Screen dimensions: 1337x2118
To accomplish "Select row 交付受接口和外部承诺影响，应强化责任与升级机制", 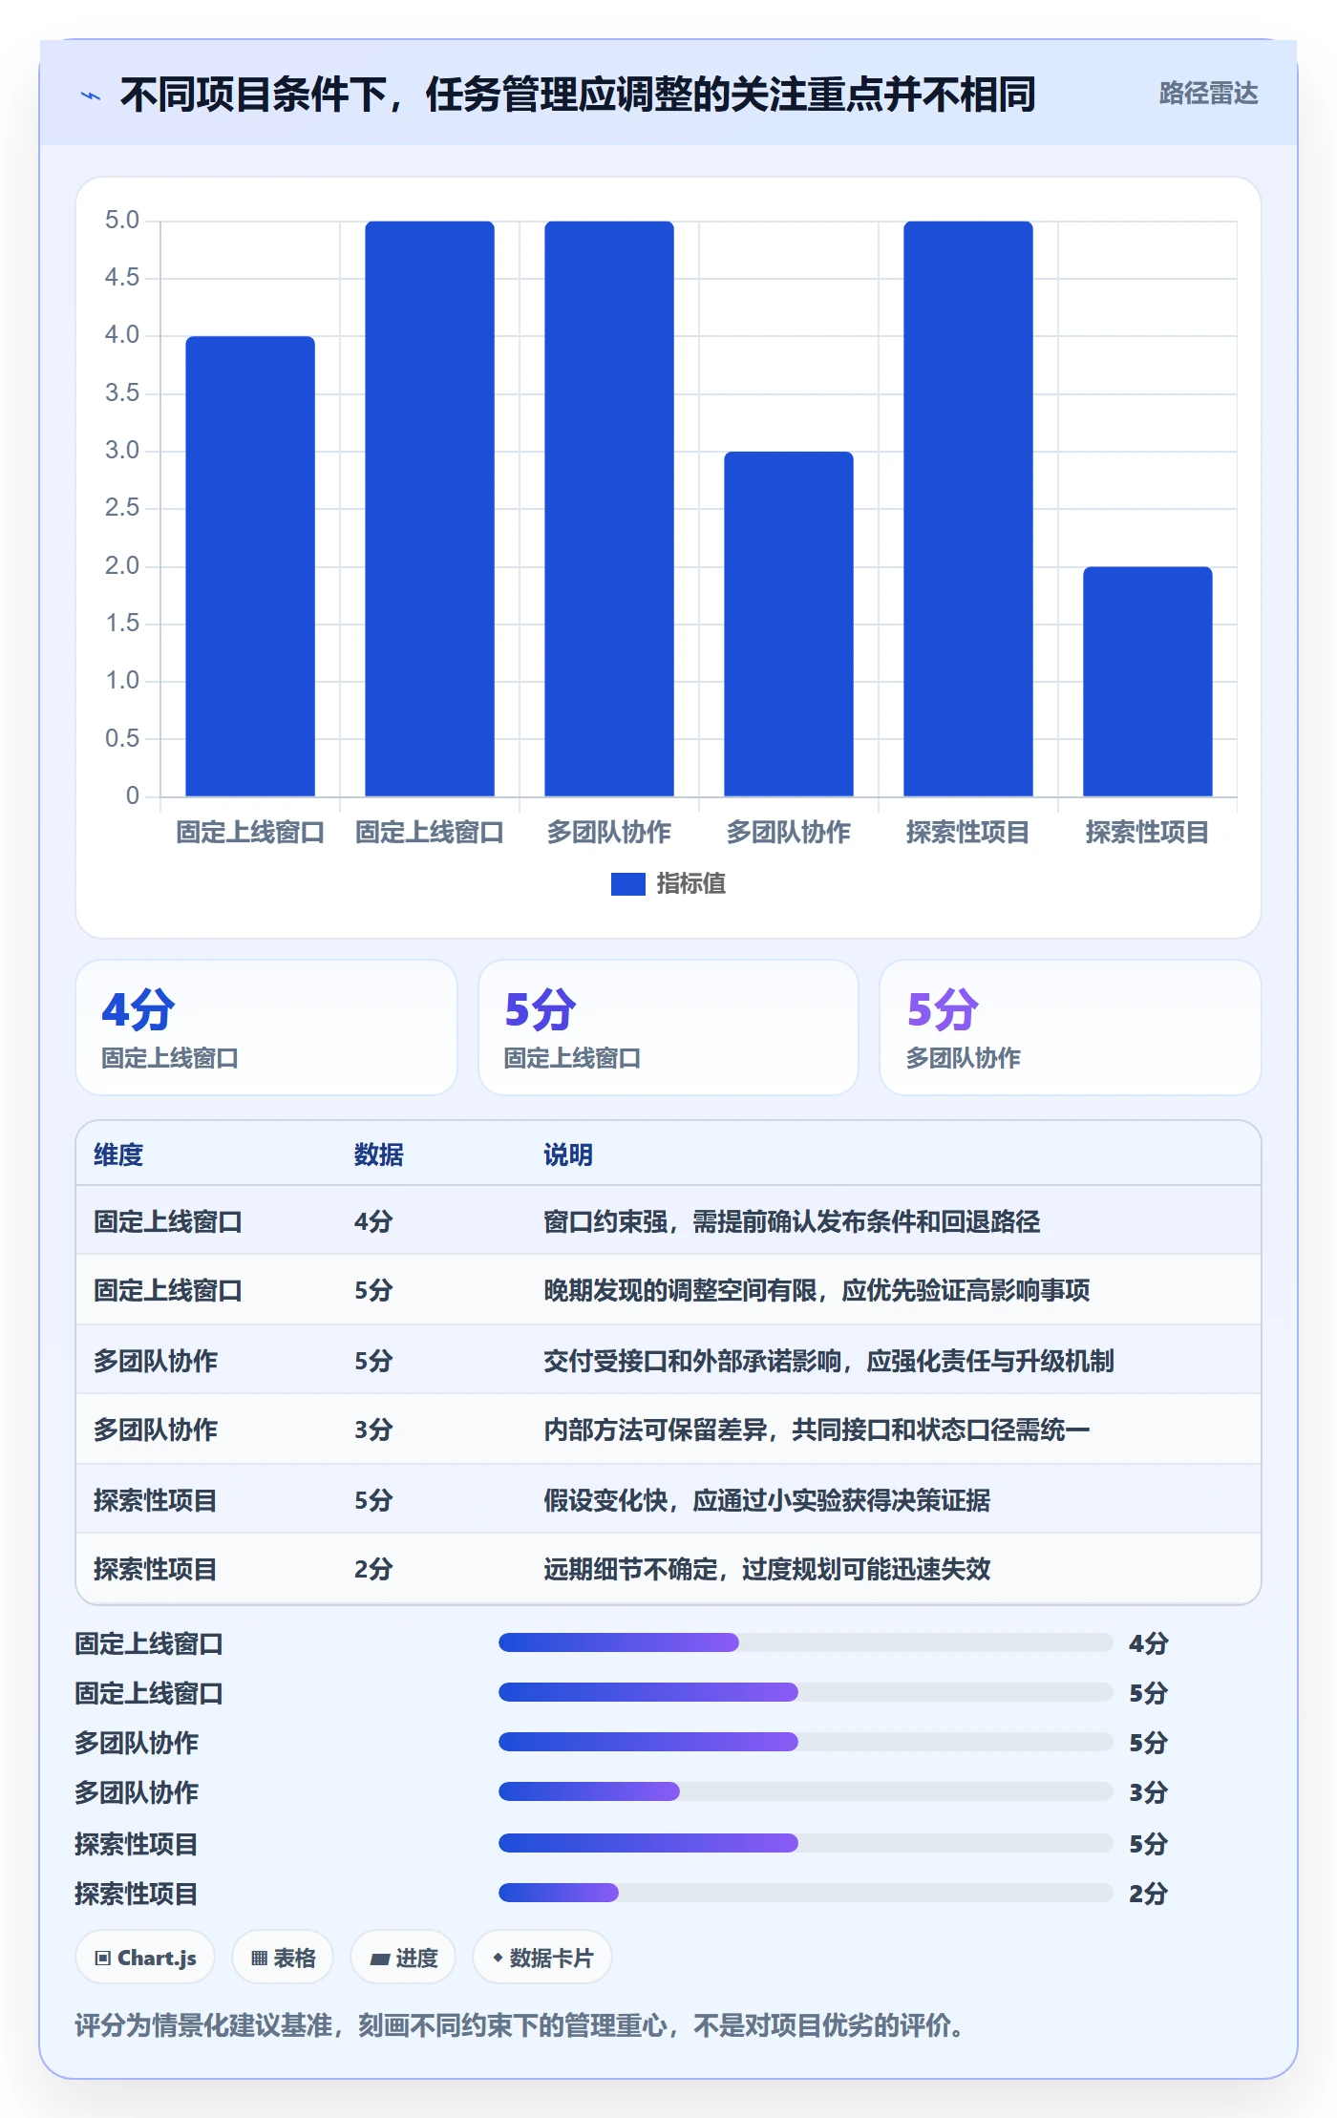I will pyautogui.click(x=668, y=1360).
